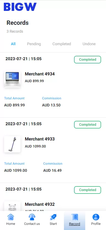
Task: Open the Profile person icon
Action: pyautogui.click(x=96, y=217)
